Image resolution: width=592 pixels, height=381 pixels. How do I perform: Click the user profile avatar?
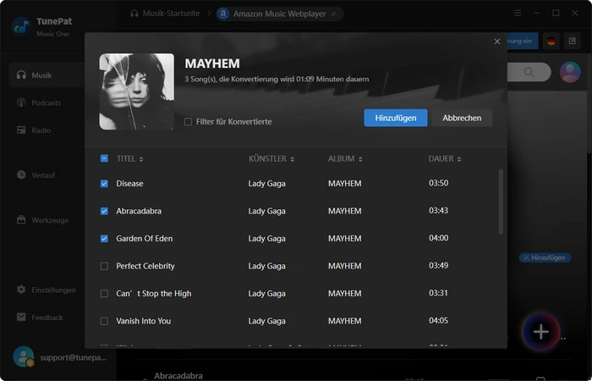click(x=570, y=72)
